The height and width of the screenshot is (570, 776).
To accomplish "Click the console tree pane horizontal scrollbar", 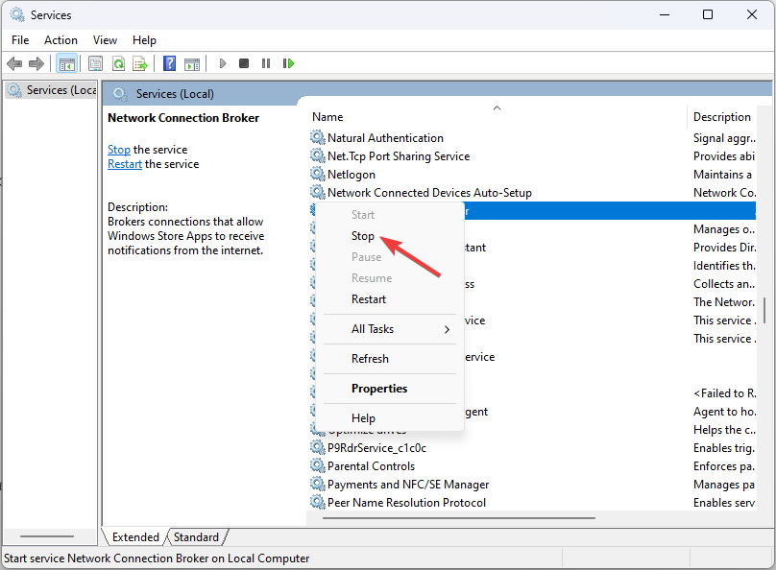I will pos(47,535).
